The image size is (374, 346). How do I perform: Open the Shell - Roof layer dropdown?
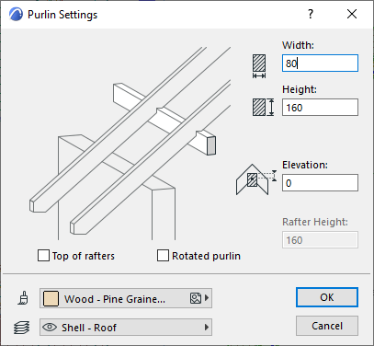coord(126,328)
